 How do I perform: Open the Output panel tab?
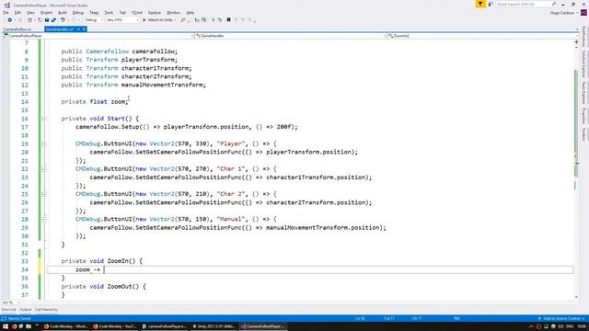click(x=25, y=310)
